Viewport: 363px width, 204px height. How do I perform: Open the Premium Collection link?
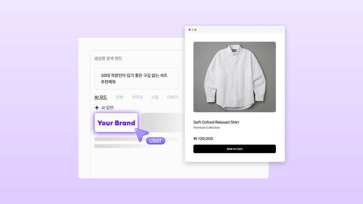pos(206,127)
